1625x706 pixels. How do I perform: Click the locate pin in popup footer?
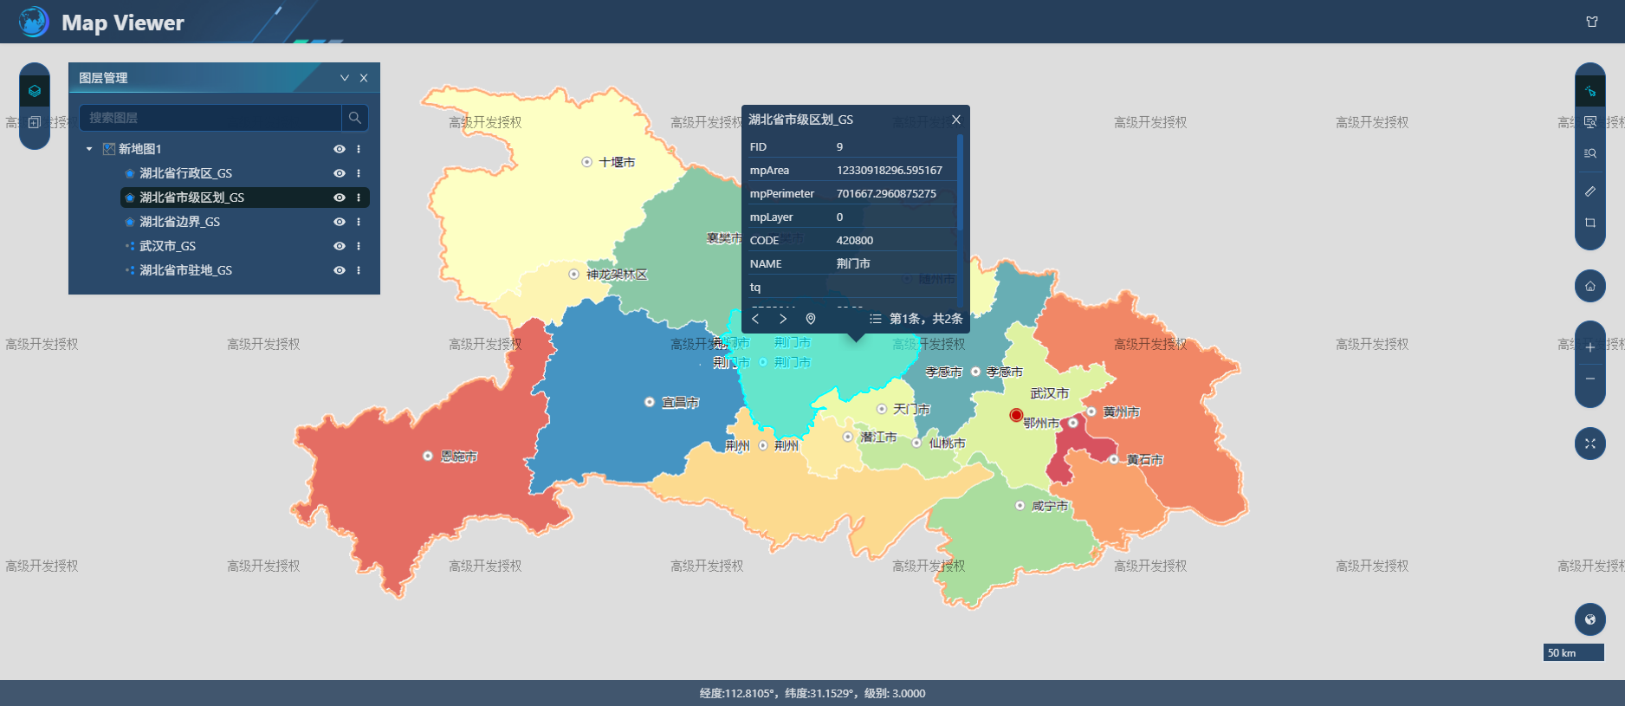[811, 319]
